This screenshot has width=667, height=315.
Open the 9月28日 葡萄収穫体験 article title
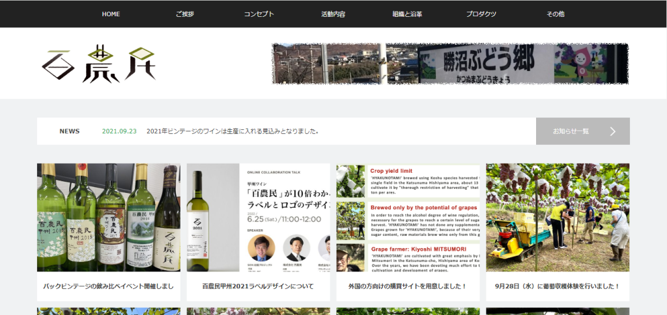point(558,286)
